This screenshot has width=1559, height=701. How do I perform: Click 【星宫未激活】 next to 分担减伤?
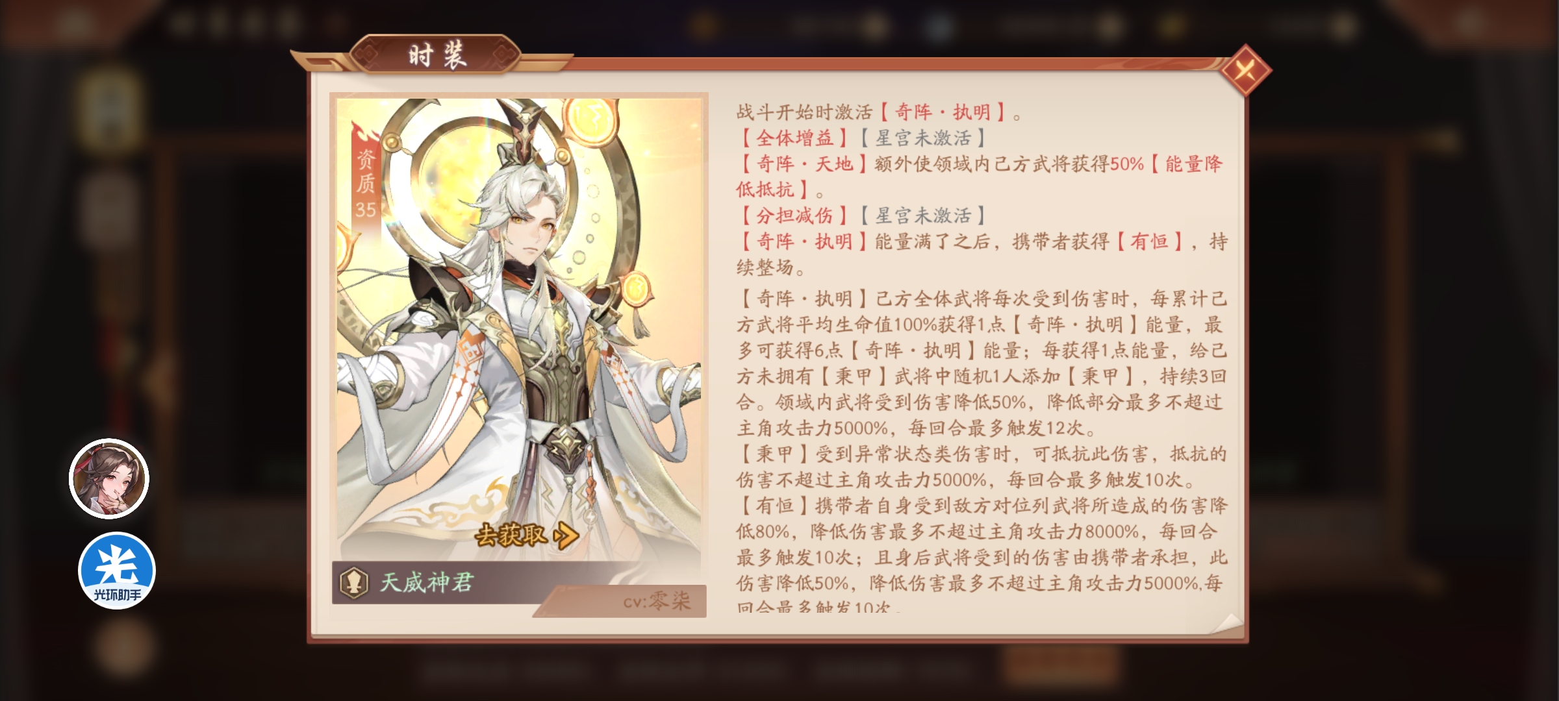pos(923,215)
